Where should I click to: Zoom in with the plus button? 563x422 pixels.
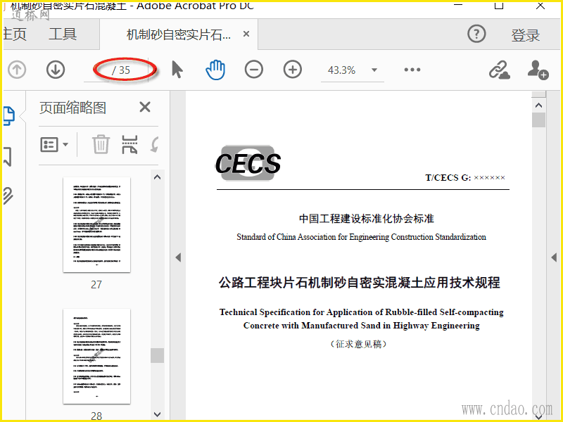[x=293, y=70]
